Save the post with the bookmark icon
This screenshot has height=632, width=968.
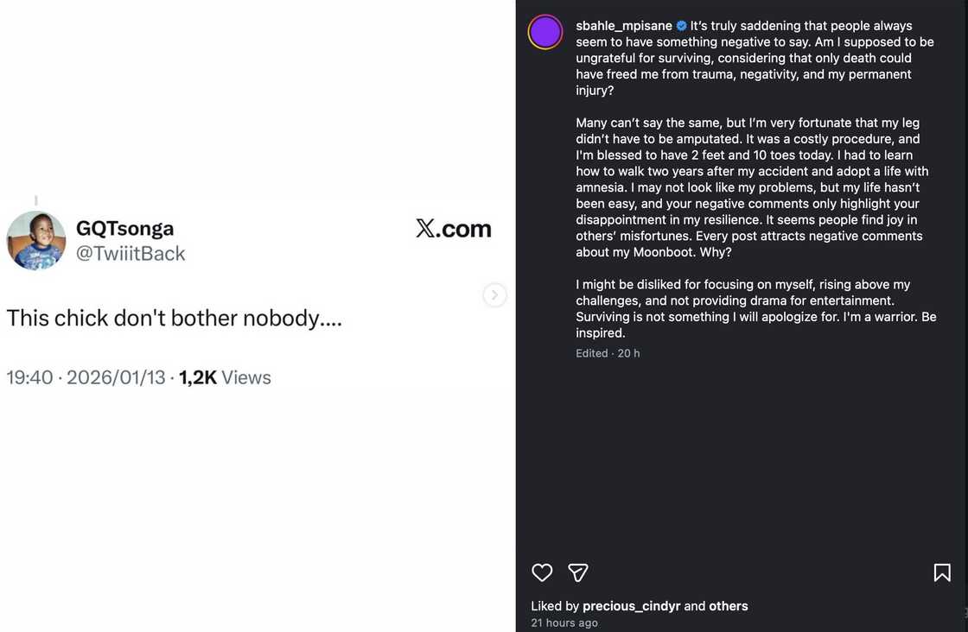[x=942, y=572]
